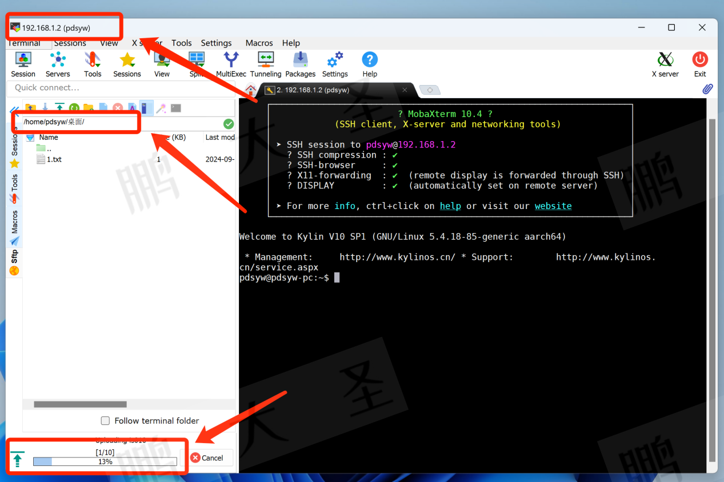Viewport: 724px width, 482px height.
Task: Click the SFTP upload arrow icon
Action: [x=59, y=108]
